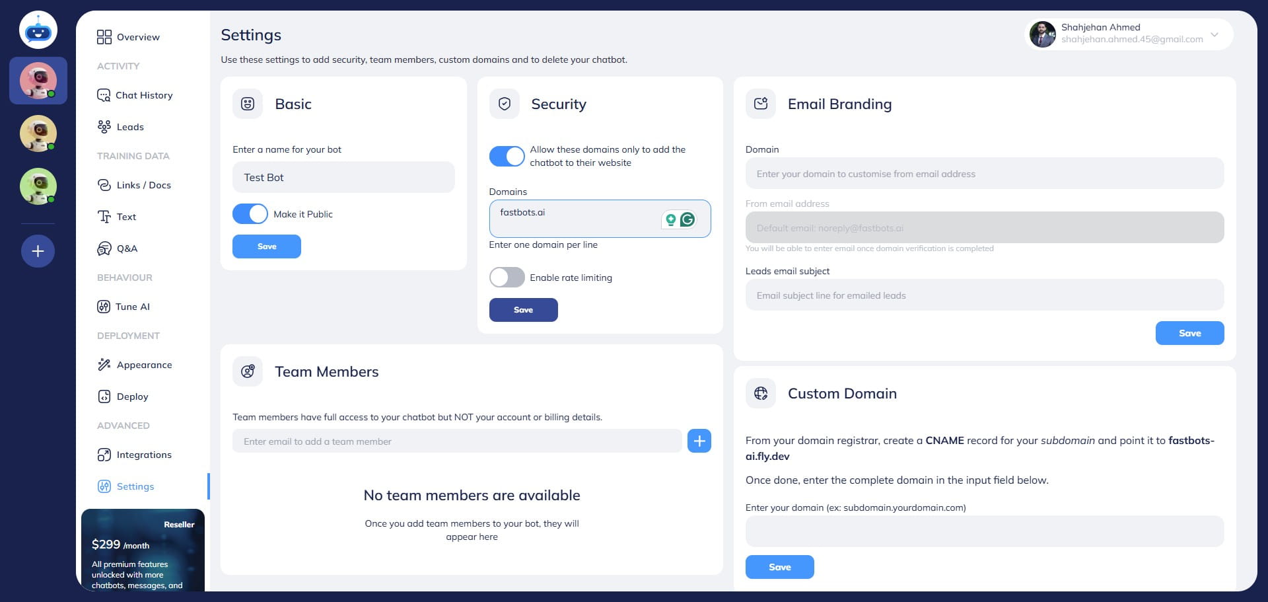Screen dimensions: 1268x602
Task: Add team member with plus button
Action: tap(699, 441)
